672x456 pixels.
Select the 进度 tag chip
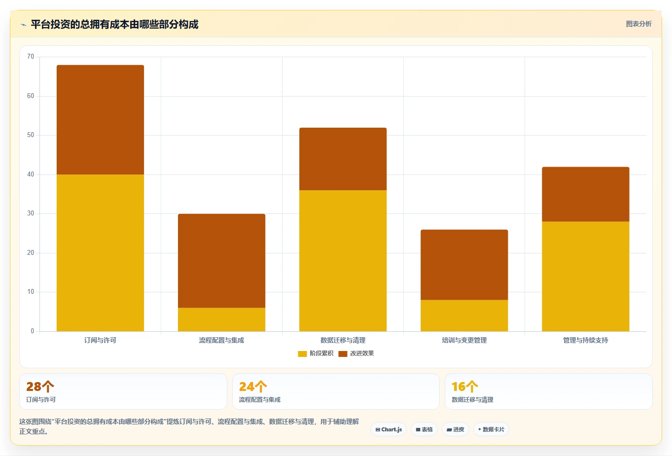tap(456, 429)
